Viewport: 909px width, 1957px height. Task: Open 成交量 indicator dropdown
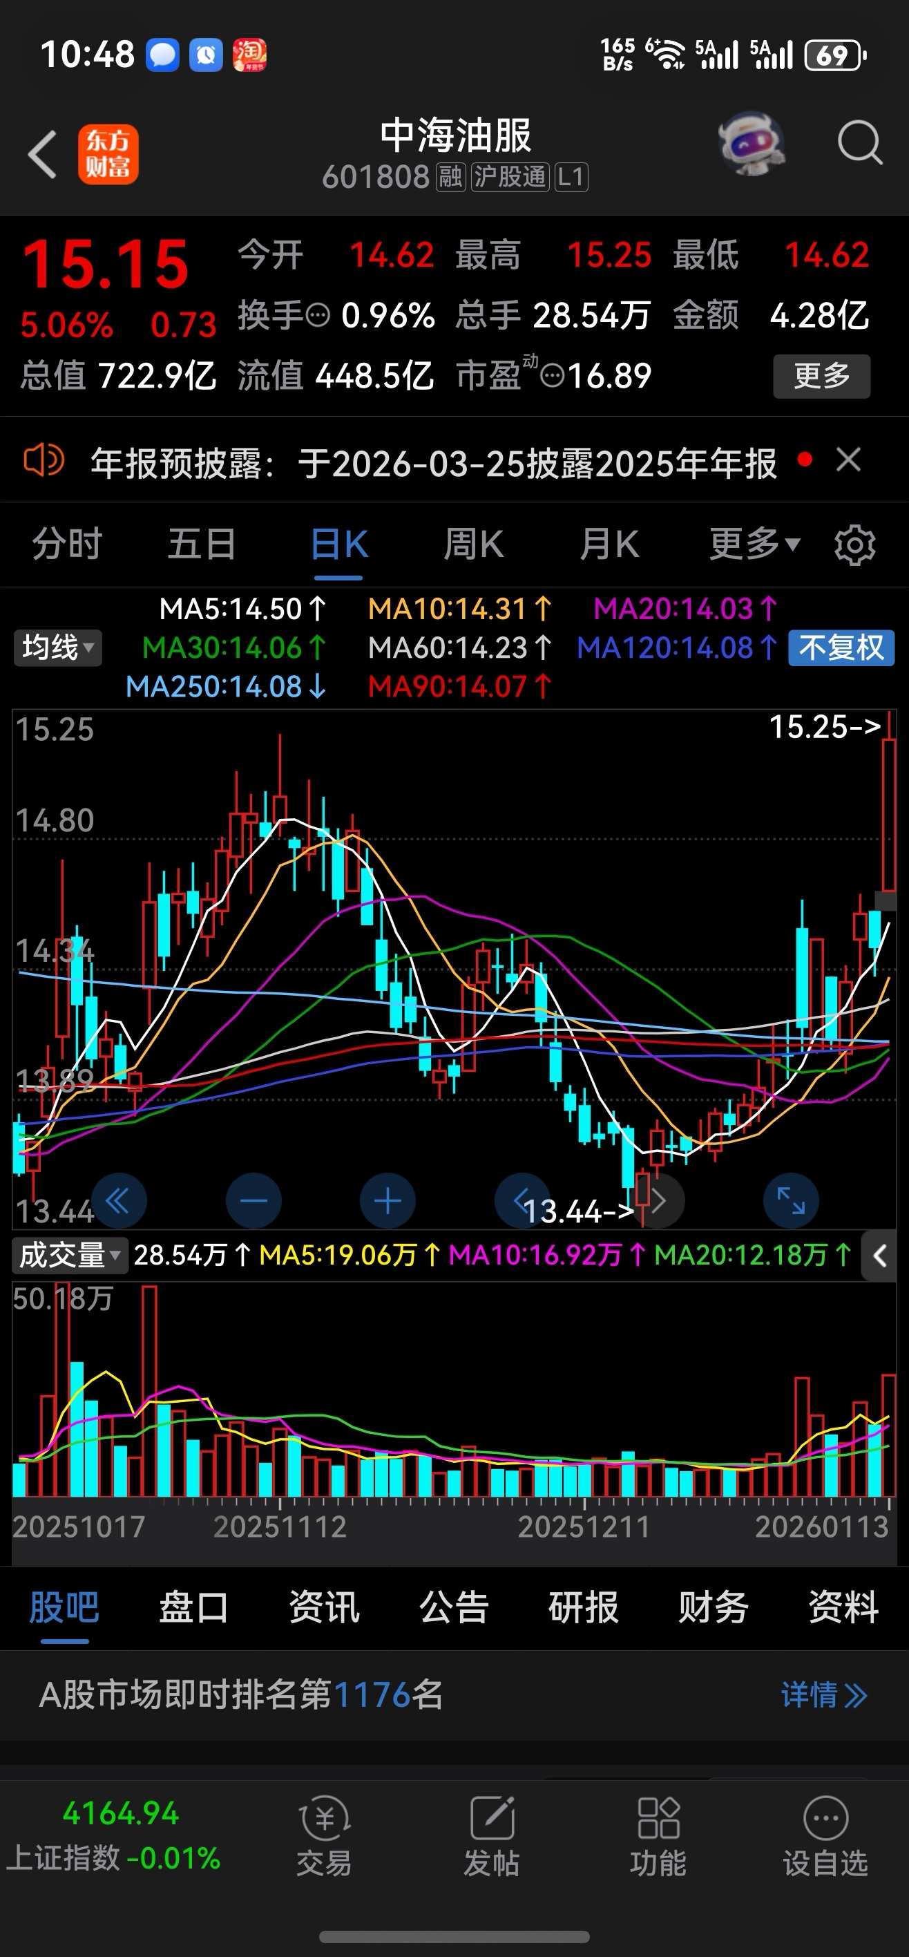pos(70,1255)
